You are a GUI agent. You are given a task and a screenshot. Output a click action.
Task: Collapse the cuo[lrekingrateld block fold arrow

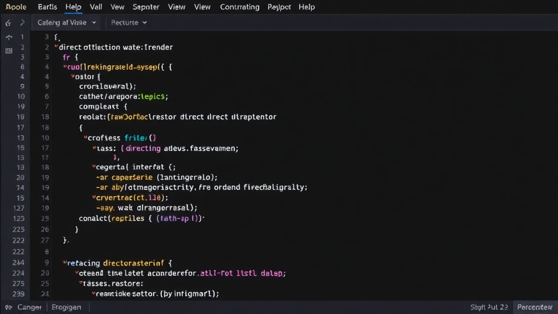pos(65,67)
